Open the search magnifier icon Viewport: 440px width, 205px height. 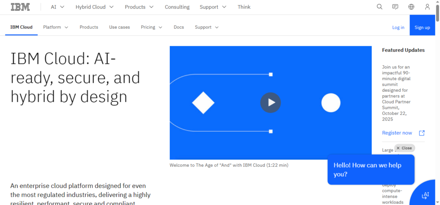click(379, 7)
